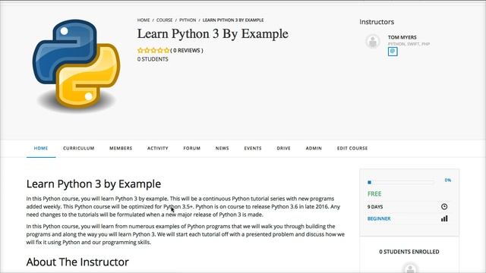Viewport: 486px width, 273px height.
Task: Click the five-star rating icons
Action: click(153, 50)
